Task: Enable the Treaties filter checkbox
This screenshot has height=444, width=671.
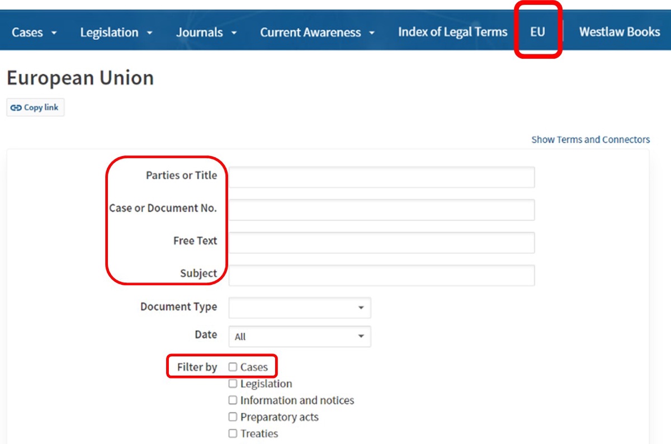Action: tap(233, 433)
